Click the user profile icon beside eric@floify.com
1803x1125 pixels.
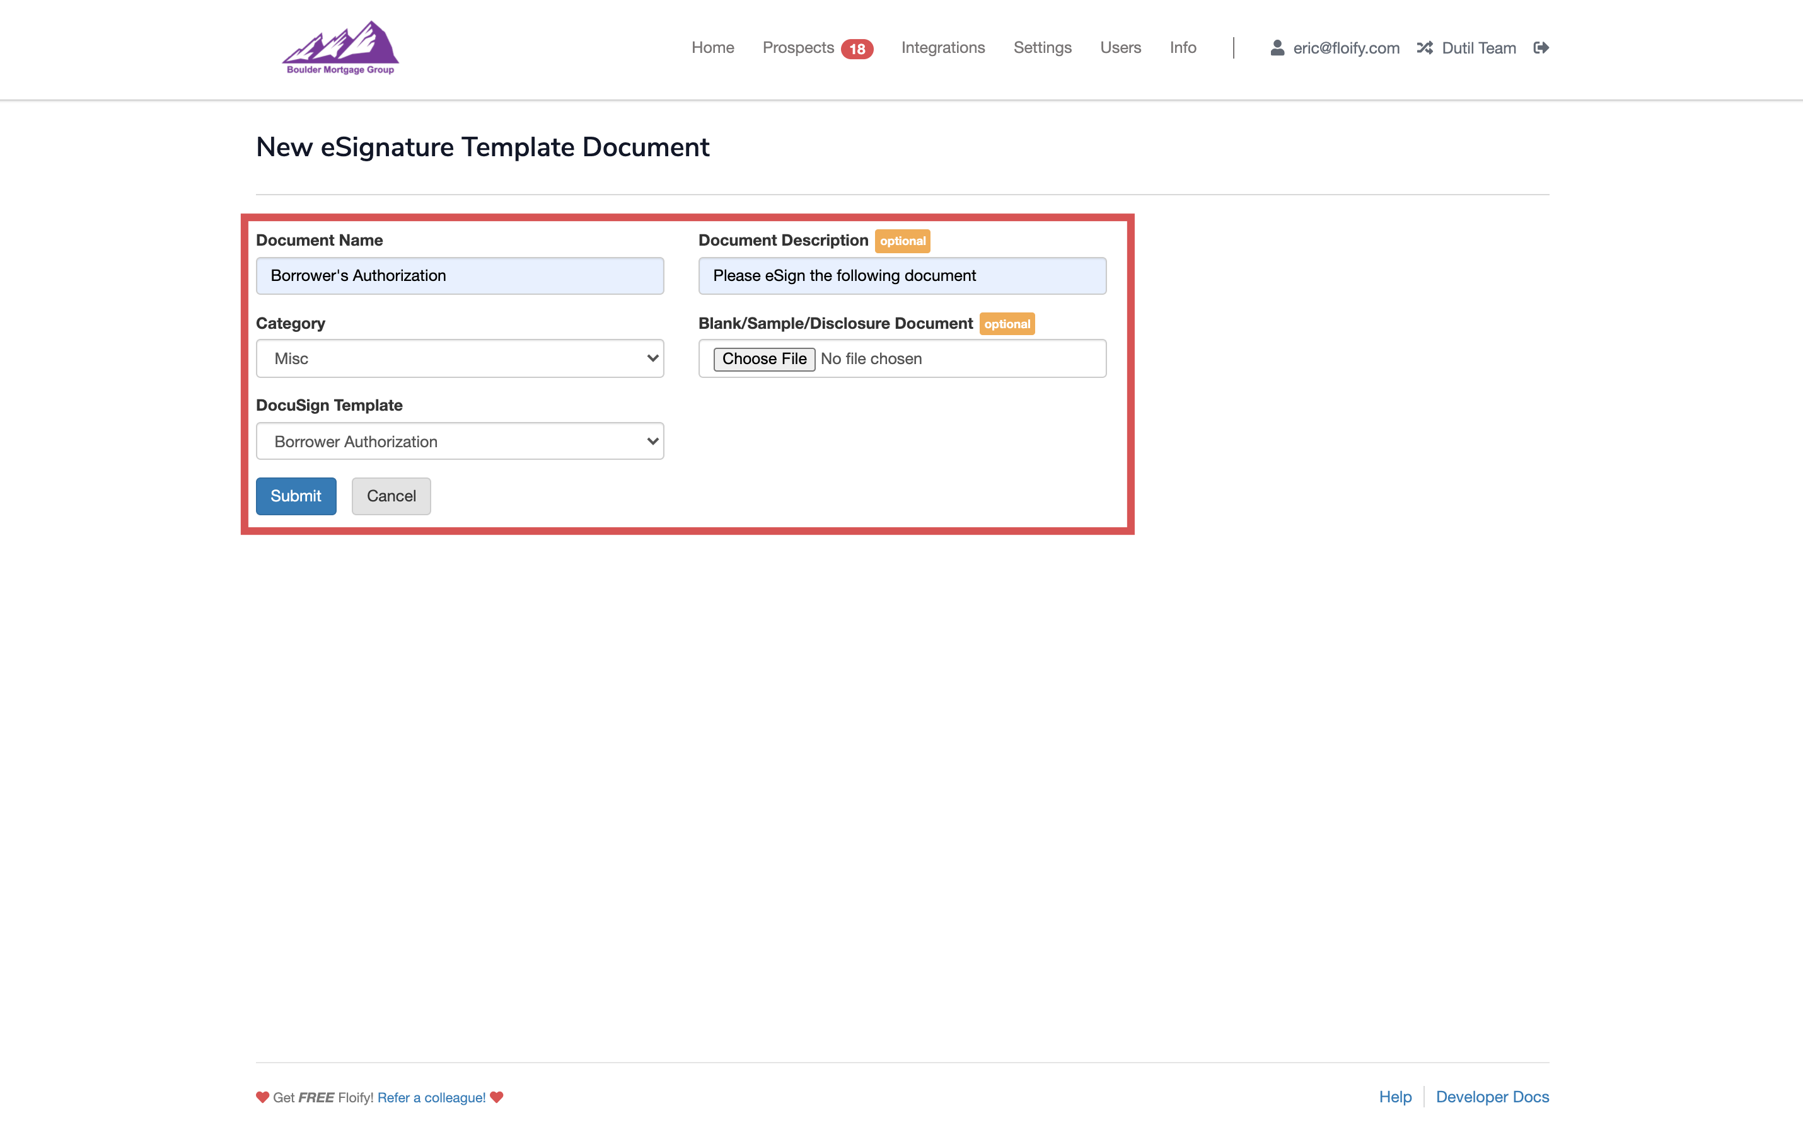point(1277,48)
